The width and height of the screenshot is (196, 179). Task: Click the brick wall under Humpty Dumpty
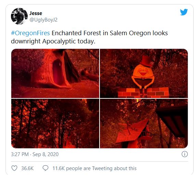tap(143, 92)
